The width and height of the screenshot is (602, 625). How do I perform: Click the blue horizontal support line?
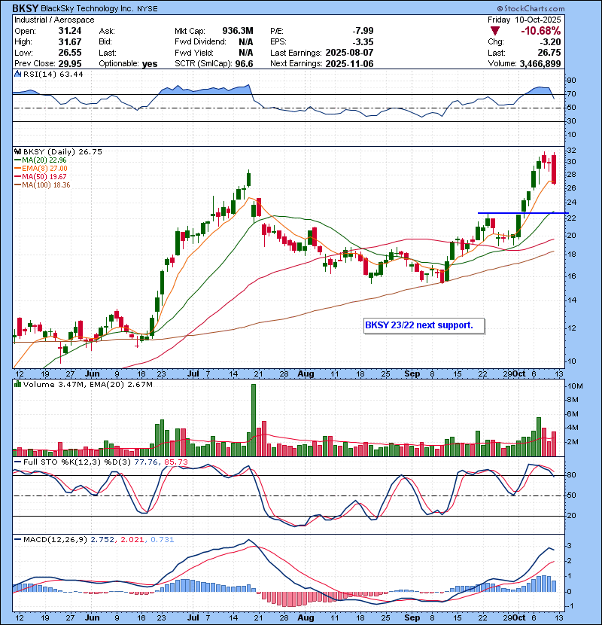click(x=523, y=213)
